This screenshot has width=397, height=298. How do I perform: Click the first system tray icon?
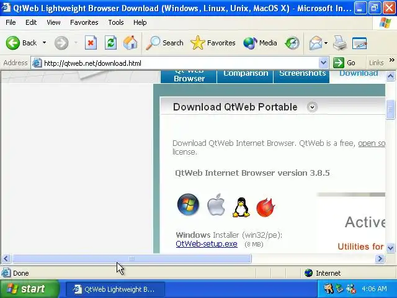point(329,289)
